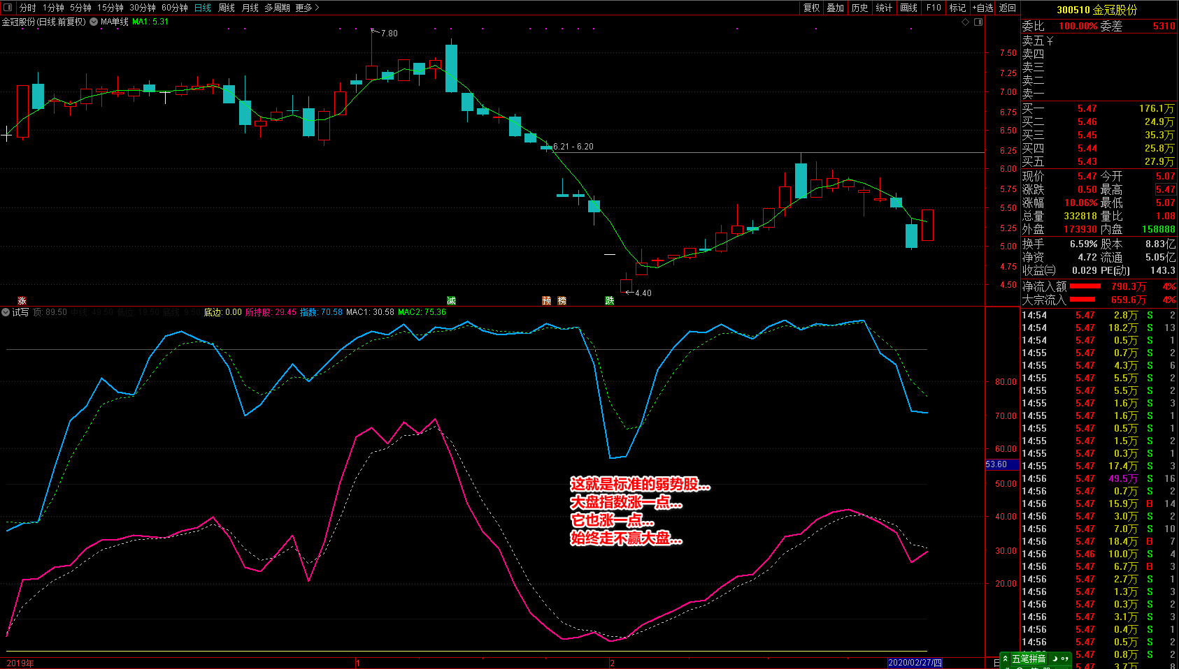Click the 总量 332818 value
This screenshot has width=1179, height=669.
point(1080,216)
